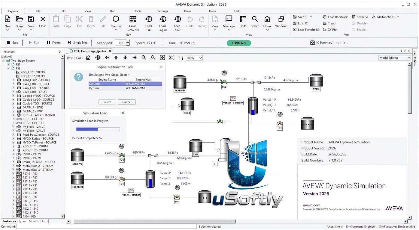The height and width of the screenshot is (230, 419).
Task: Navigate left with the flowsheet left arrow
Action: (x=107, y=57)
